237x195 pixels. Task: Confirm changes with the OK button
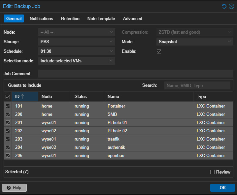click(222, 188)
